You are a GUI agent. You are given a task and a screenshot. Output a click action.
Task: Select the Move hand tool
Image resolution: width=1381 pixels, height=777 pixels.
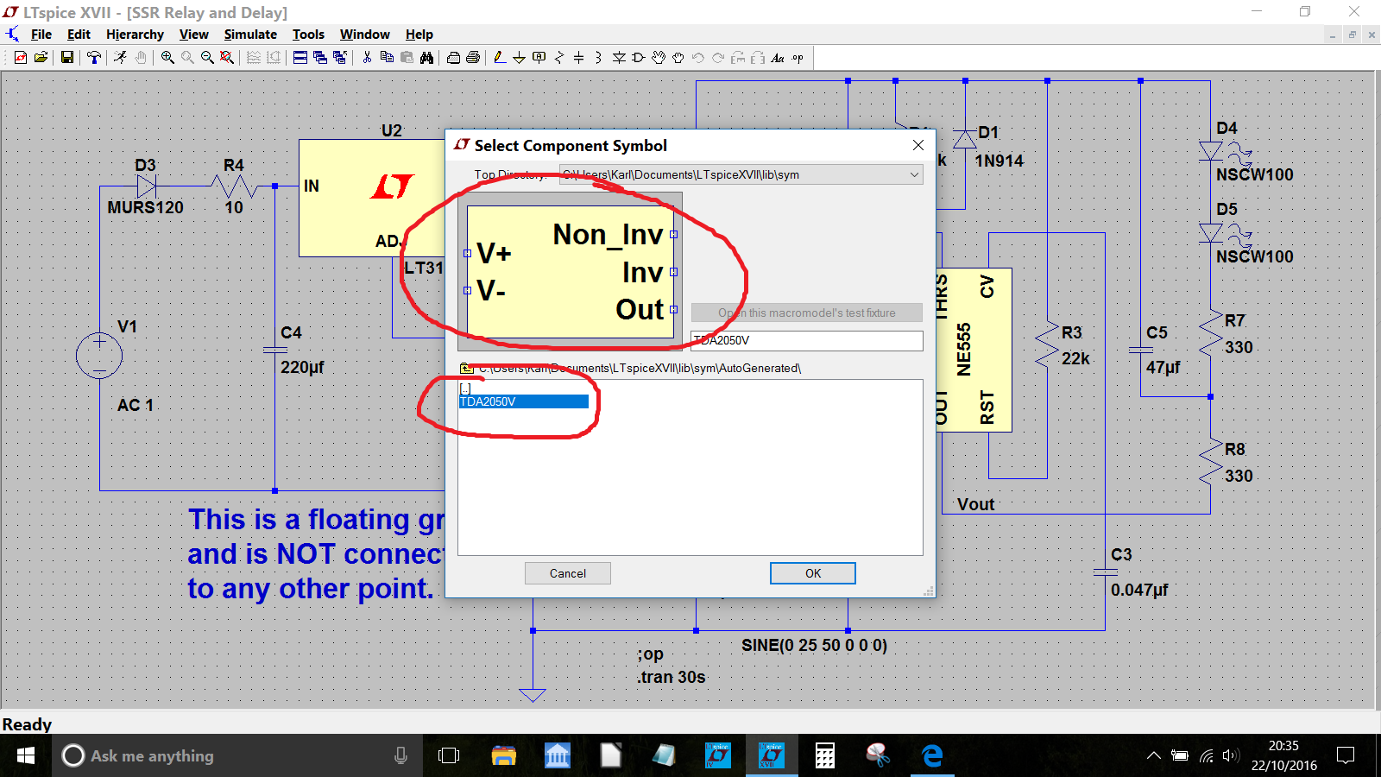coord(659,58)
